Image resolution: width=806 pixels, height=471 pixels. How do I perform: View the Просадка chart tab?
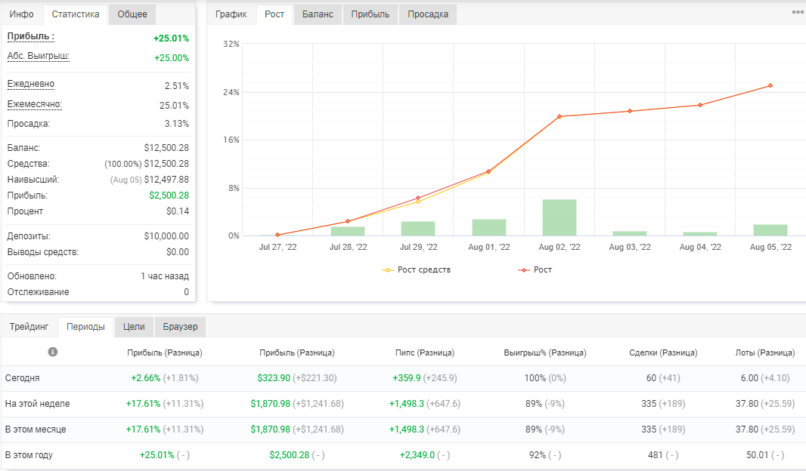[x=428, y=14]
